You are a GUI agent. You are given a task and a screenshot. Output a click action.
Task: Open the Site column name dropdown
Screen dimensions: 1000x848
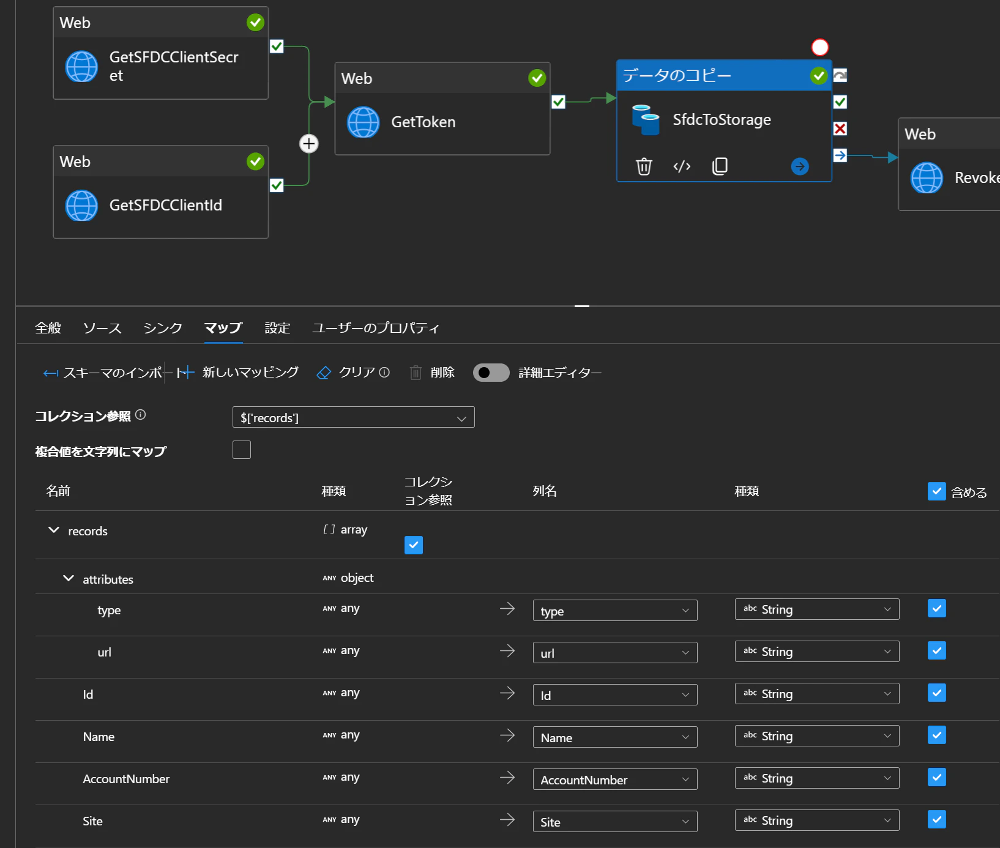tap(614, 822)
